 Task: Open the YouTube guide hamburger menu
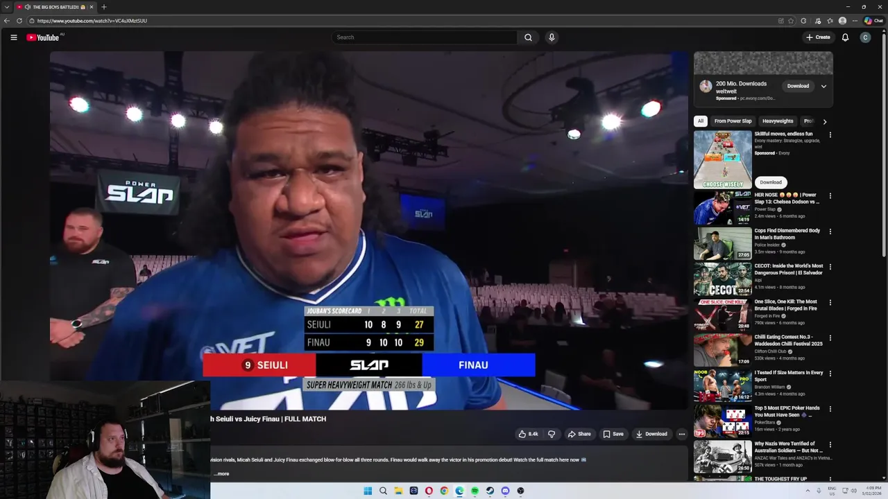tap(13, 37)
